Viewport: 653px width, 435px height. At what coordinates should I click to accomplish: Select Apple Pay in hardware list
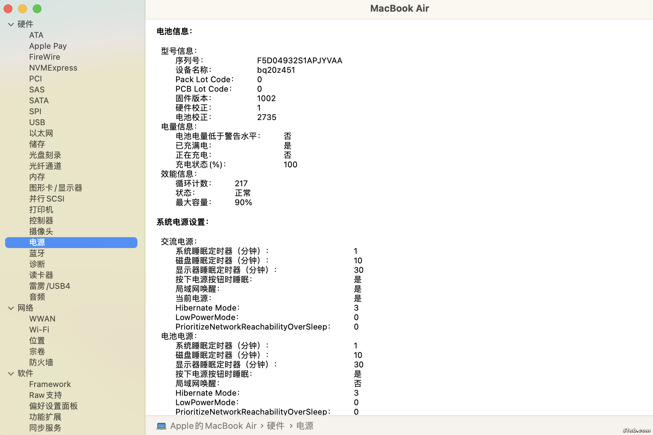(x=48, y=46)
